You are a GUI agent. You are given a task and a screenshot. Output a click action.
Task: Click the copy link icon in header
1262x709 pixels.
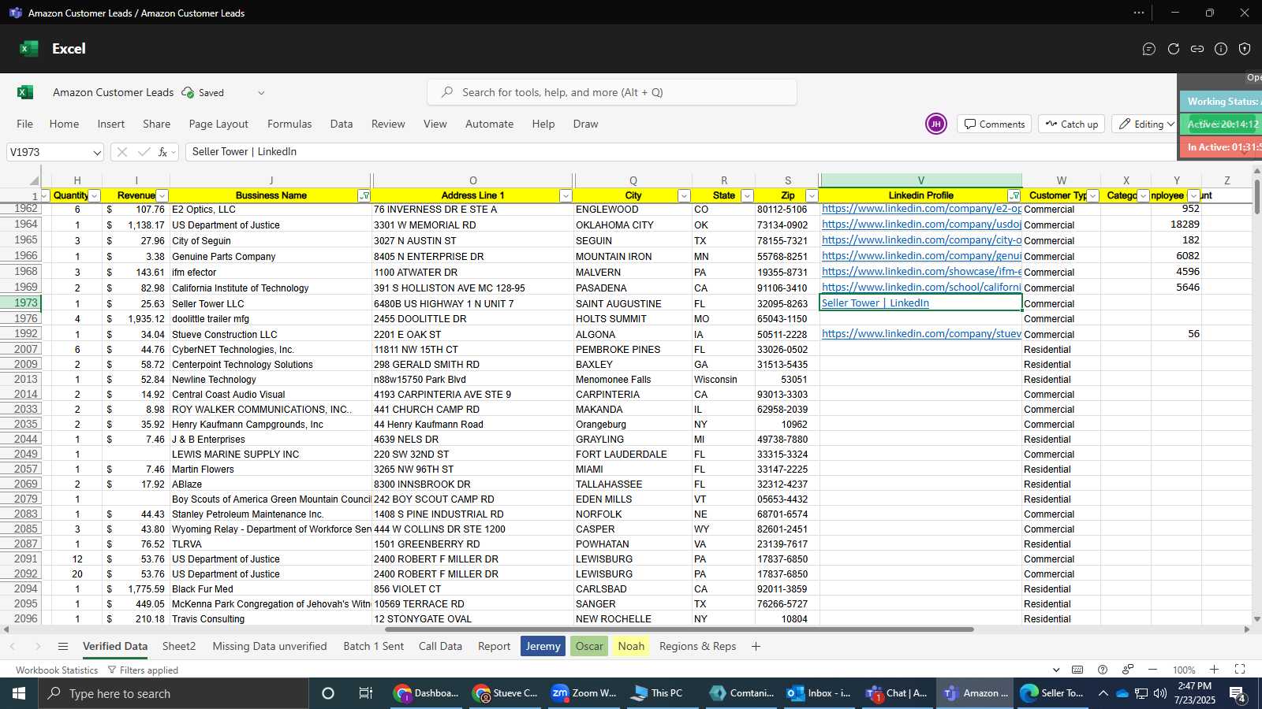pos(1197,49)
